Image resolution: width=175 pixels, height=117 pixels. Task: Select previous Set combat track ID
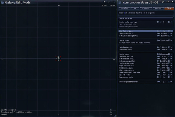click(x=159, y=59)
